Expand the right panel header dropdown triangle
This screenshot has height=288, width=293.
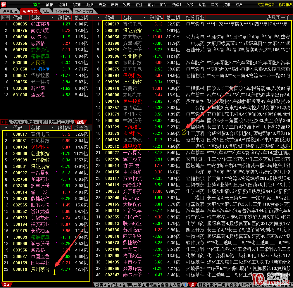[x=98, y=18]
